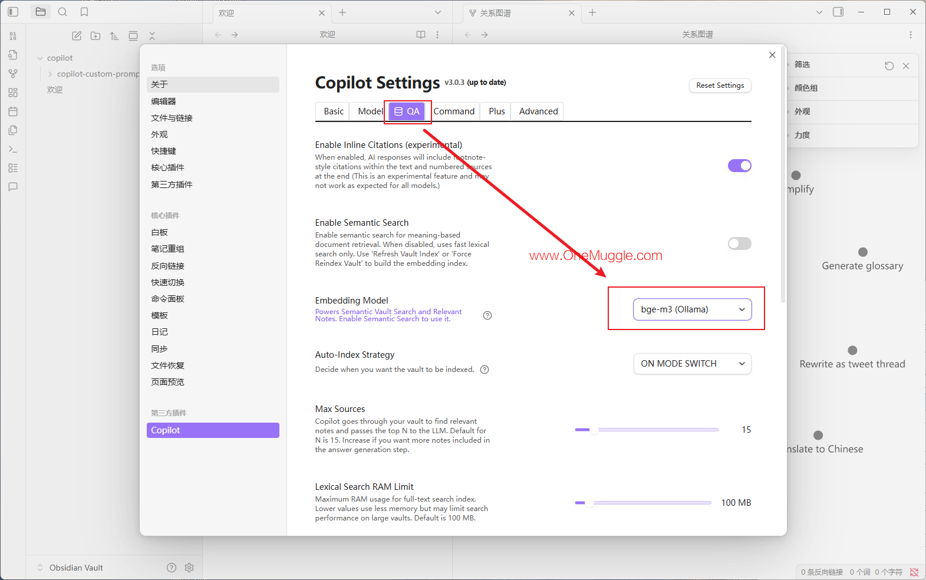The image size is (926, 580).
Task: Close the graph settings panel next to 筛选
Action: (906, 66)
